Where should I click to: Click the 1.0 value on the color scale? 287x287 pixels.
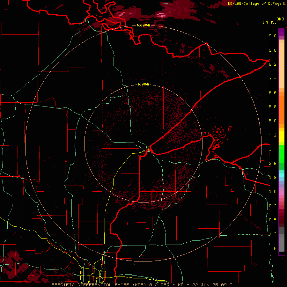tap(273, 192)
